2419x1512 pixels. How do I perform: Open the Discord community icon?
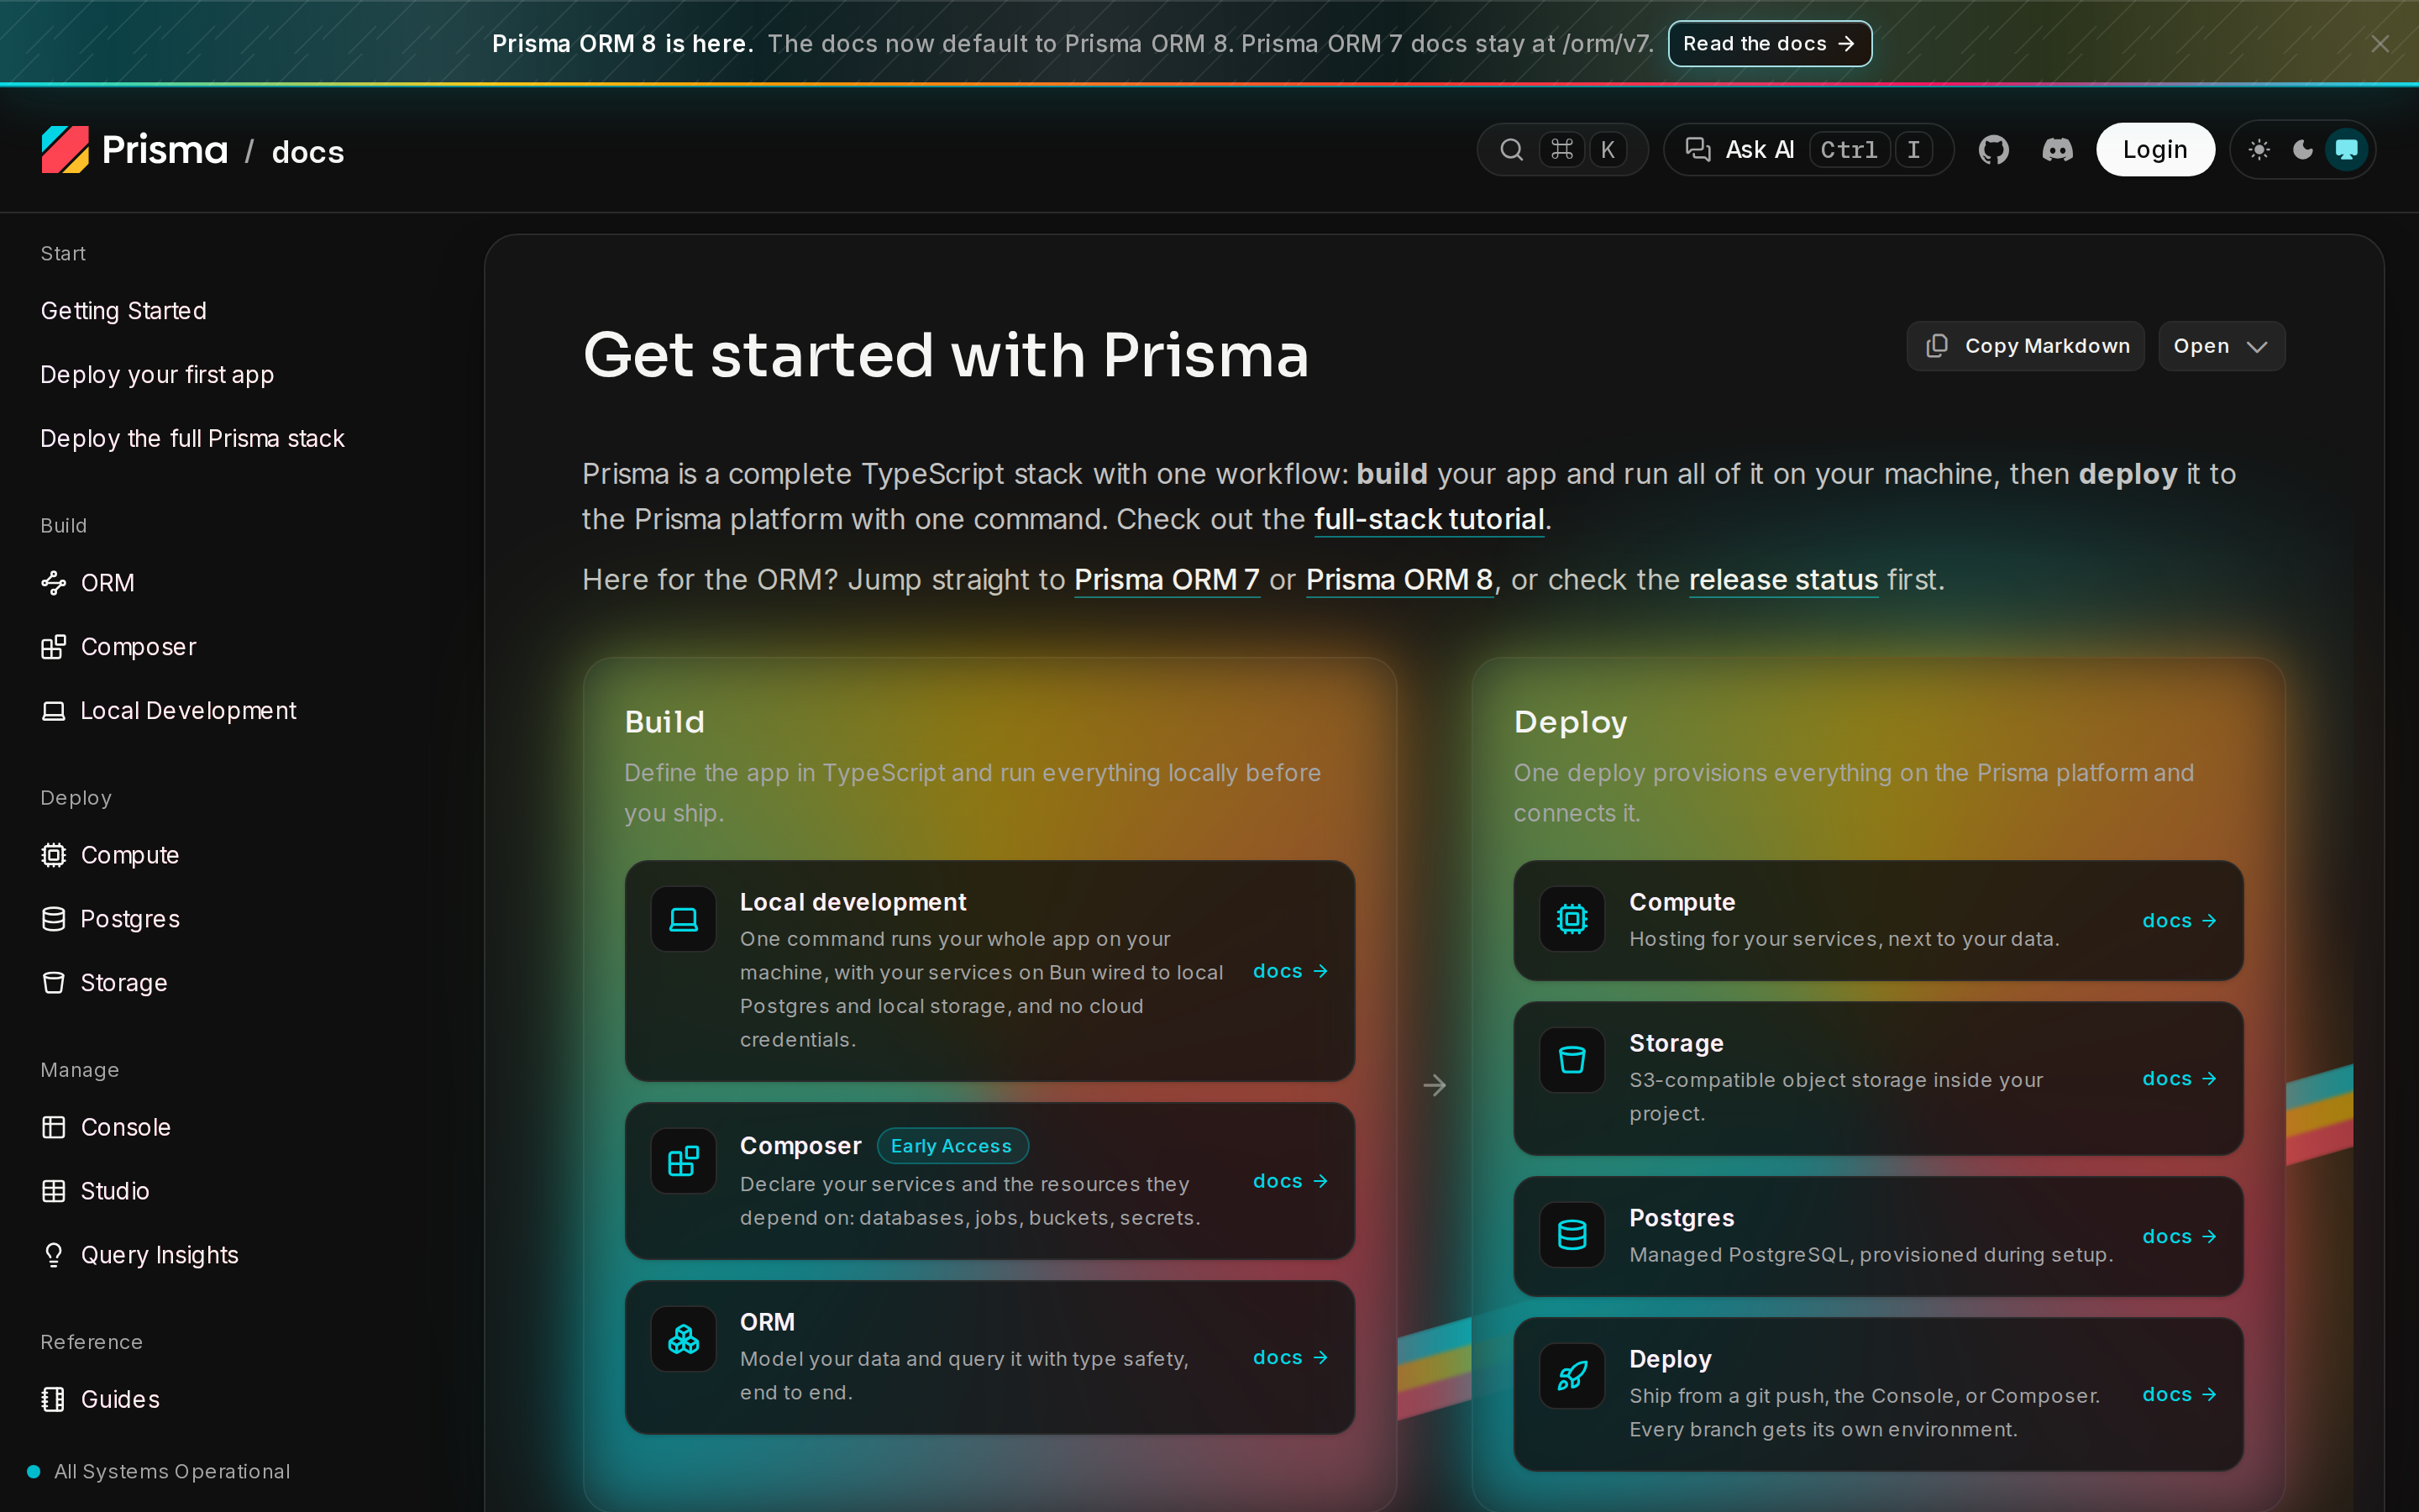(2057, 150)
